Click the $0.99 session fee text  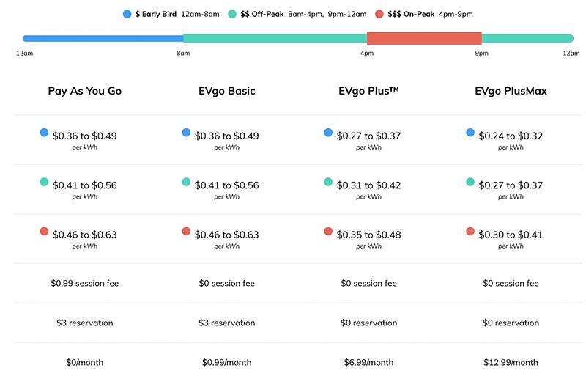85,283
